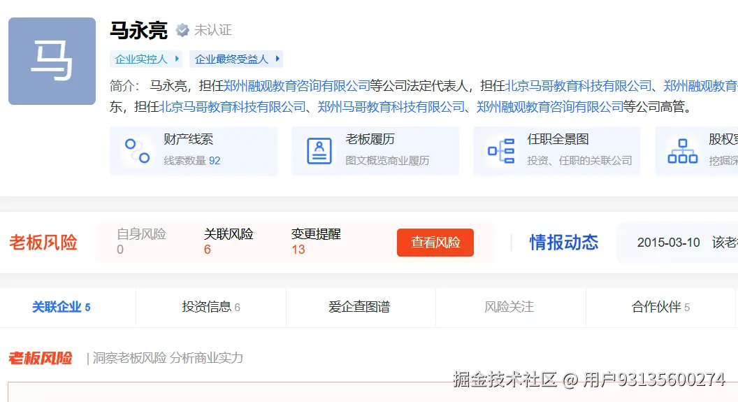
Task: Click the 任职全景图 tree diagram icon
Action: pyautogui.click(x=501, y=150)
